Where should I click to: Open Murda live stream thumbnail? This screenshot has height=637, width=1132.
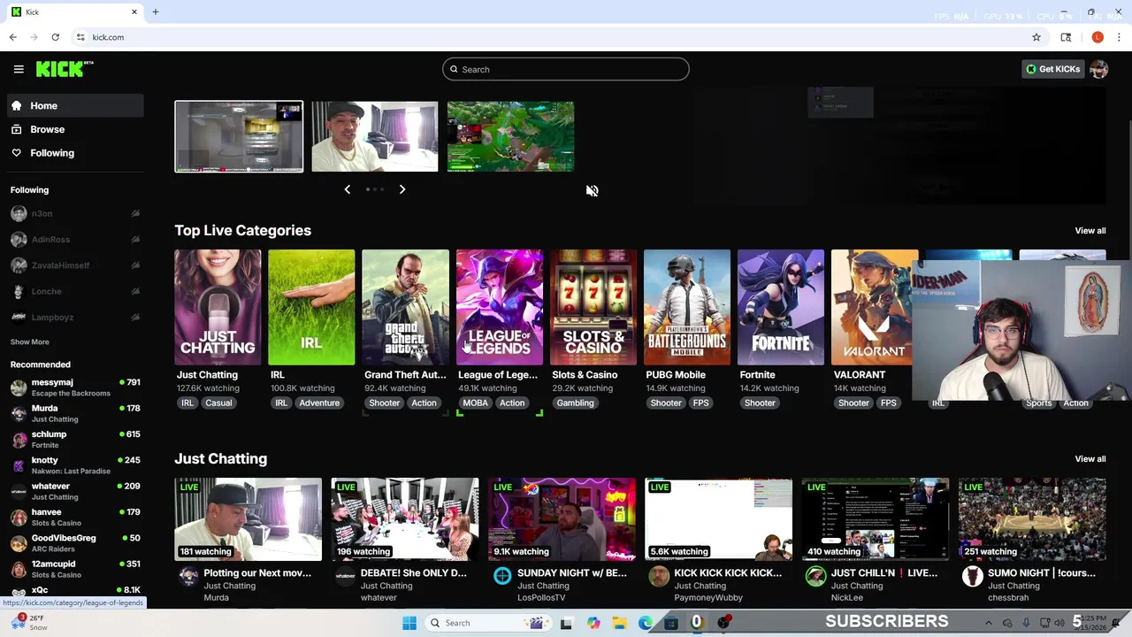tap(249, 519)
